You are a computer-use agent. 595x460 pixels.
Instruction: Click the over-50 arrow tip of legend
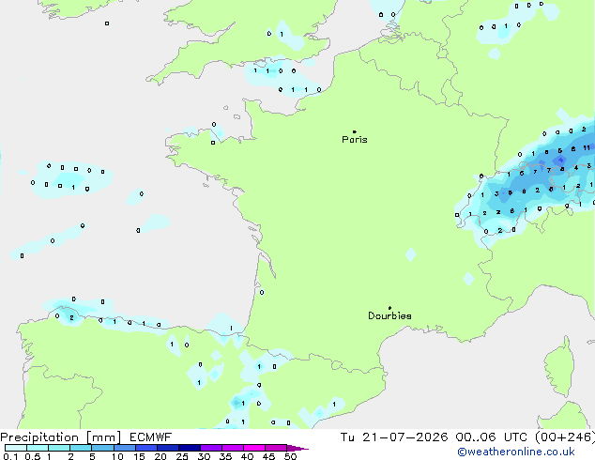point(297,448)
